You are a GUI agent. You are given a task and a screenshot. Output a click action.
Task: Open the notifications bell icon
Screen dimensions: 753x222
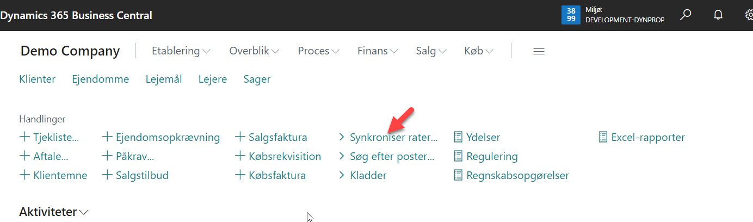(718, 15)
